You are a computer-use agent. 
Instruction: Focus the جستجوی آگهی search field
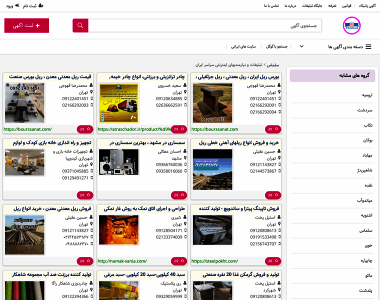tap(205, 25)
